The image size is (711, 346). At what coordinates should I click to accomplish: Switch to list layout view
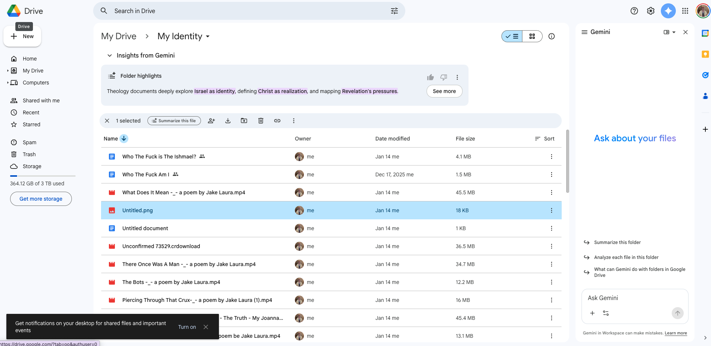(512, 36)
